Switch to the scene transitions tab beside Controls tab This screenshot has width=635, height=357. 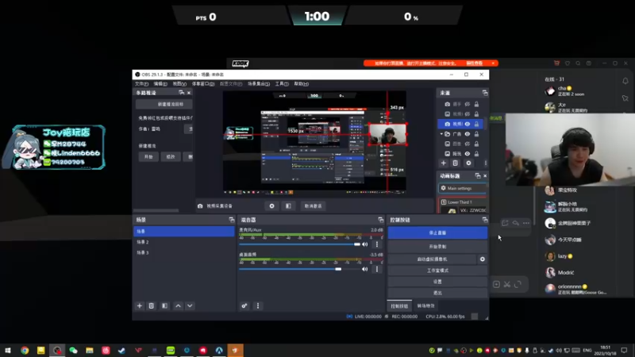[425, 306]
